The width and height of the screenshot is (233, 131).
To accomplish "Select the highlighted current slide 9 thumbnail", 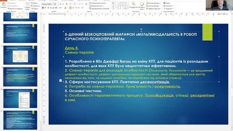I will point(20,77).
